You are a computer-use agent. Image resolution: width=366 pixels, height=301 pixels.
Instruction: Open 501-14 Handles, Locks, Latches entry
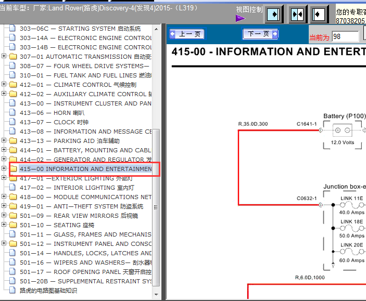coord(85,253)
